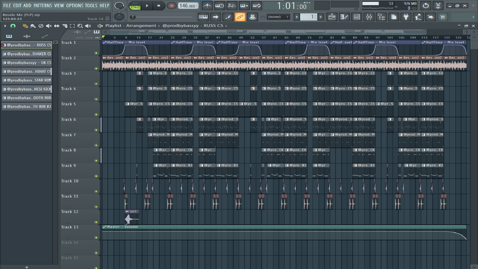The image size is (478, 269).
Task: Open the playlist options arrow menu
Action: tap(5, 26)
